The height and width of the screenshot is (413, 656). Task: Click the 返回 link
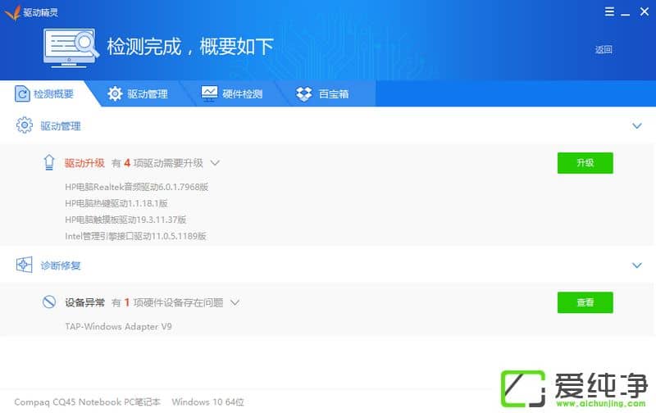tap(604, 49)
